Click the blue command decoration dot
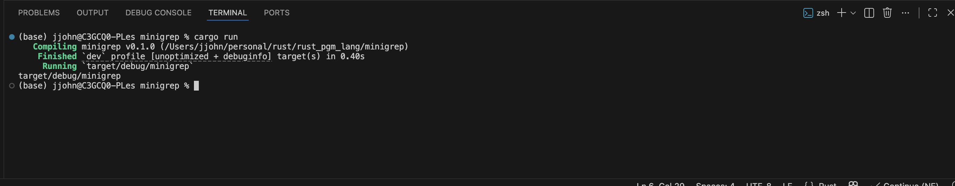 pyautogui.click(x=12, y=37)
